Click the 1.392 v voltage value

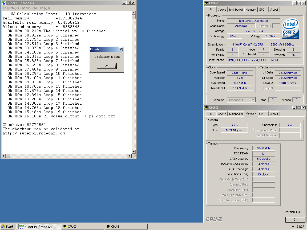[271, 36]
